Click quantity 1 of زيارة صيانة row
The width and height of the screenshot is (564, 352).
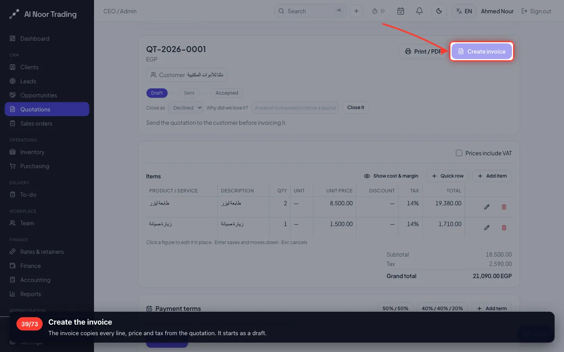coord(285,224)
